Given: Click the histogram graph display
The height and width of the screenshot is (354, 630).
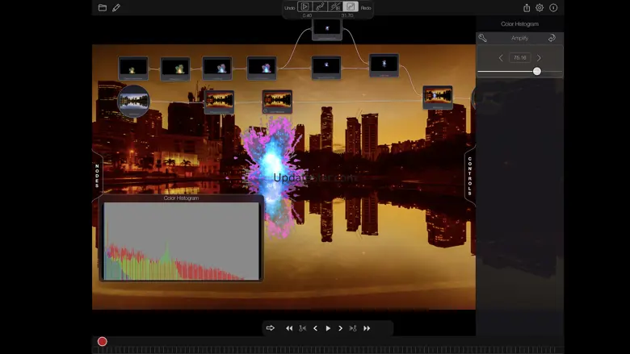Looking at the screenshot, I should (182, 240).
